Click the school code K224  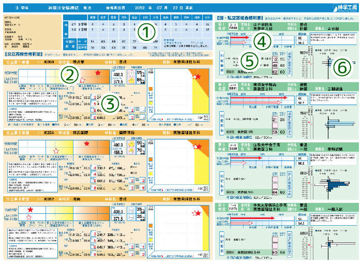tap(49, 133)
